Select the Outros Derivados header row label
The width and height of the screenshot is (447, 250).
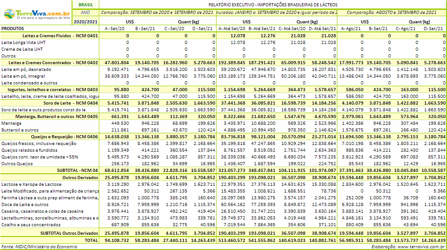coord(80,177)
